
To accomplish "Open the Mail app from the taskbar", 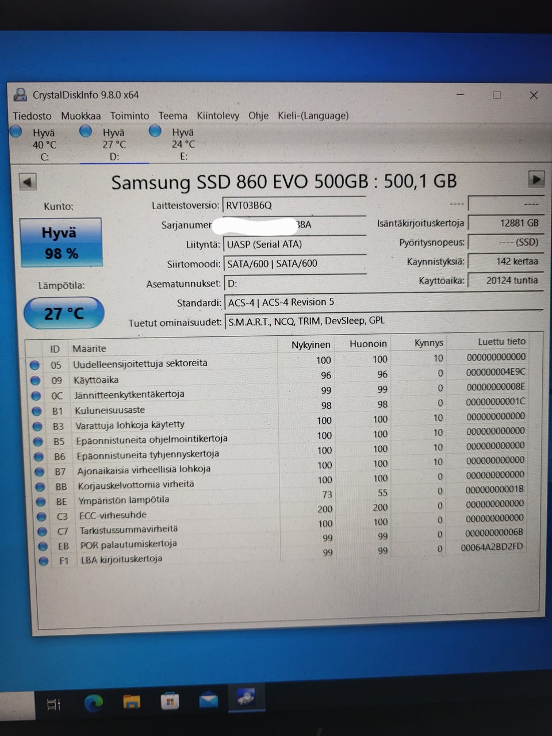I will pos(208,700).
